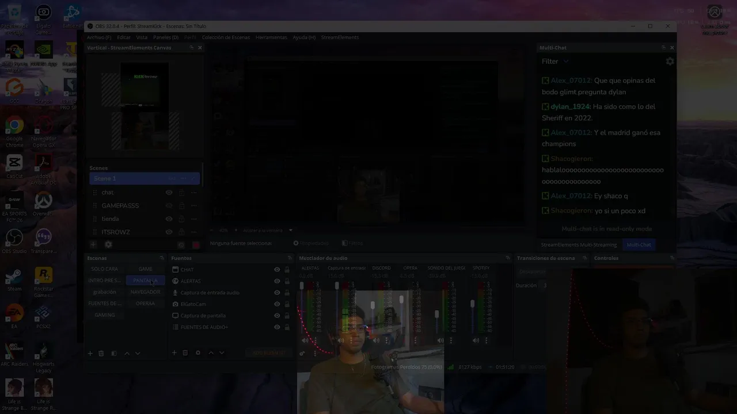Viewport: 737px width, 414px height.
Task: Hide the tienda layer in StreamElements Canvas
Action: pyautogui.click(x=169, y=219)
